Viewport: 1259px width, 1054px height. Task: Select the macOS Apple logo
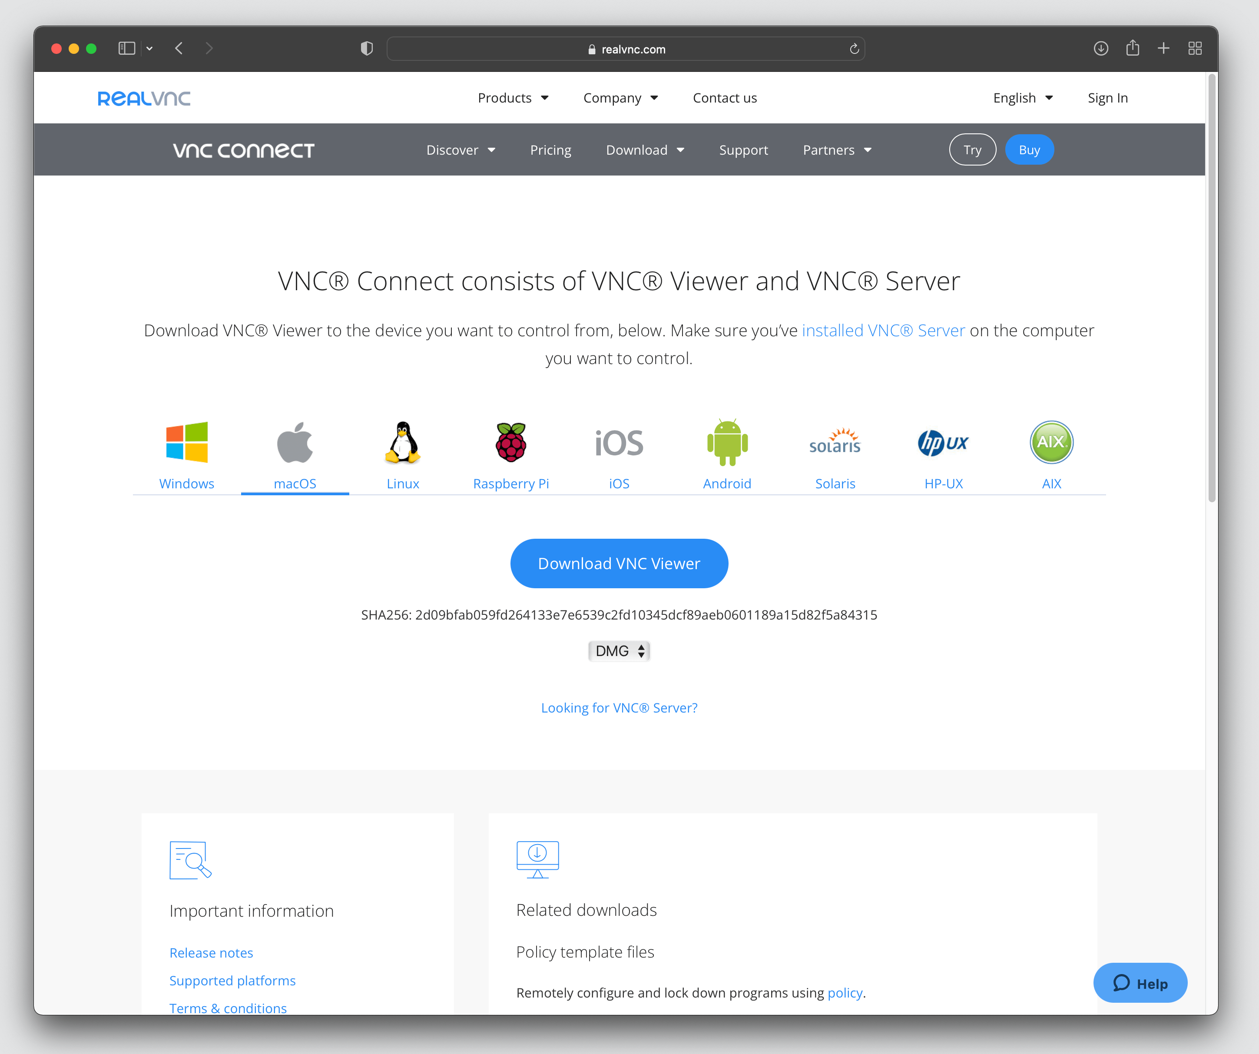tap(295, 442)
